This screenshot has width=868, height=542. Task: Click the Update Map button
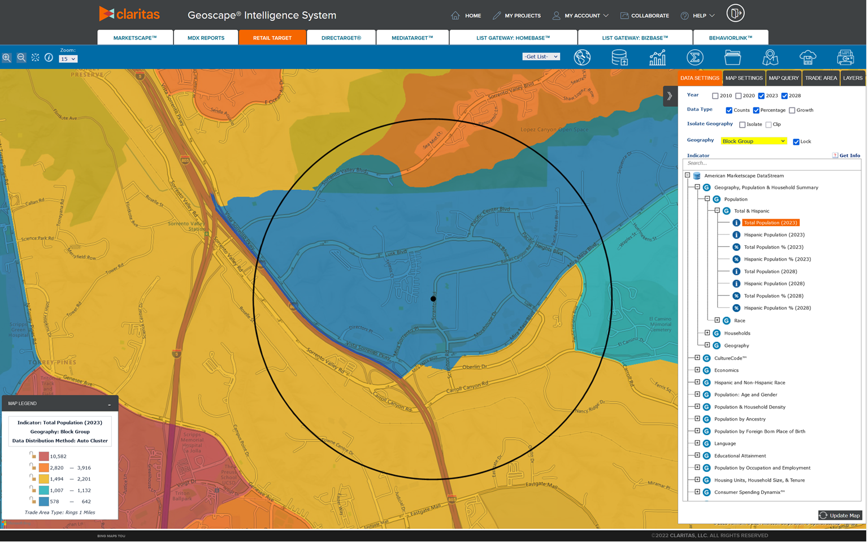[x=840, y=515]
